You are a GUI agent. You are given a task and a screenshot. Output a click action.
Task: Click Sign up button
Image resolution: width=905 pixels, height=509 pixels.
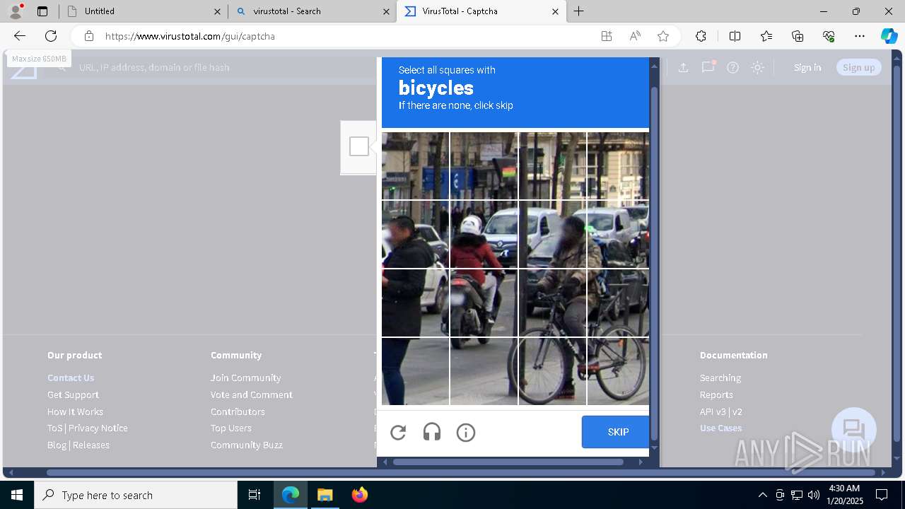[x=859, y=67]
